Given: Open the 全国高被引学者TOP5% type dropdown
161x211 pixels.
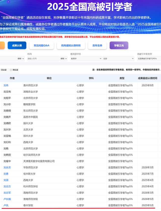Looking at the screenshot, I should (149, 59).
